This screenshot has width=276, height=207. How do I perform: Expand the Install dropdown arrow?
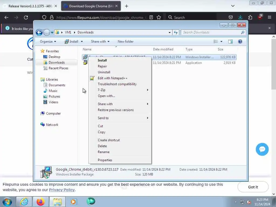tap(82, 42)
